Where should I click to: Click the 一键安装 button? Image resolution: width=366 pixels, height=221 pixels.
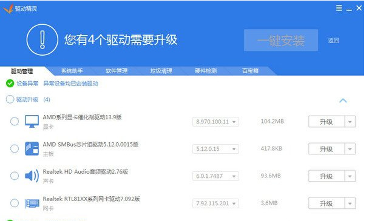281,40
